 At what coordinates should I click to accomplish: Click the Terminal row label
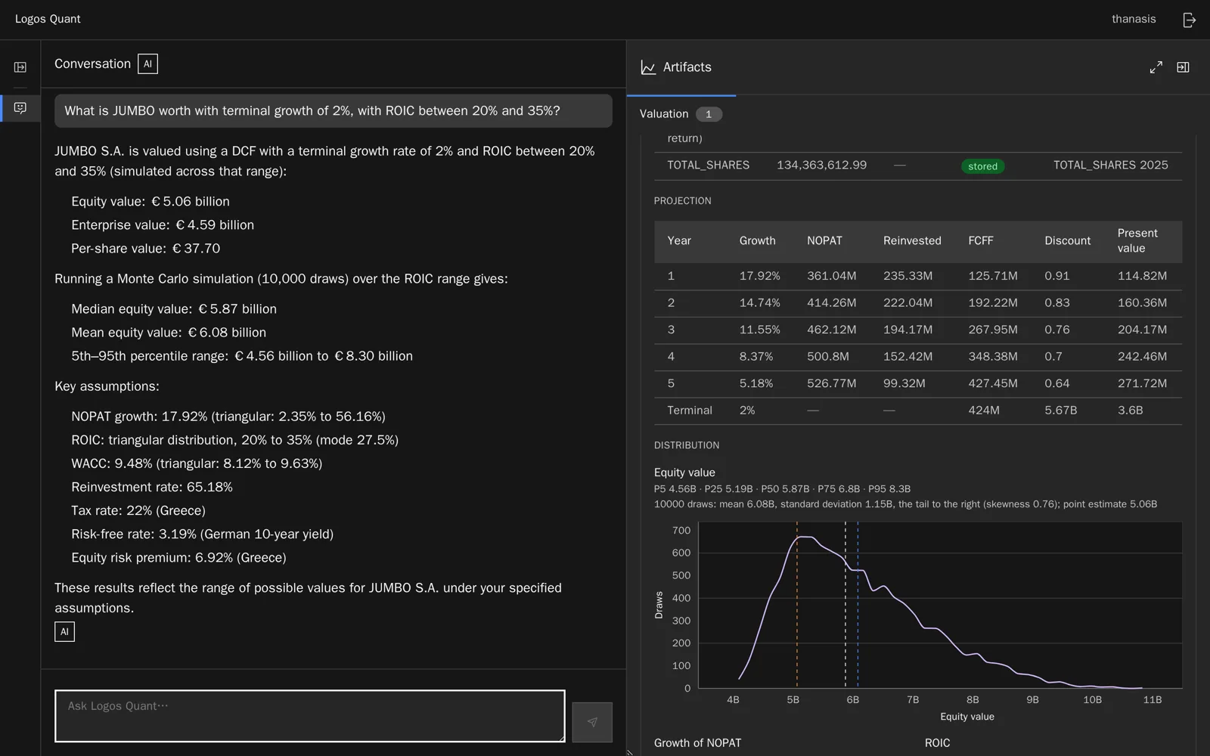[690, 411]
